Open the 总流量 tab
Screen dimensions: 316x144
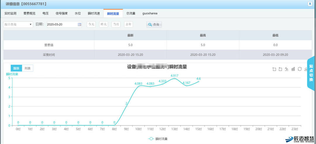pyautogui.click(x=131, y=13)
